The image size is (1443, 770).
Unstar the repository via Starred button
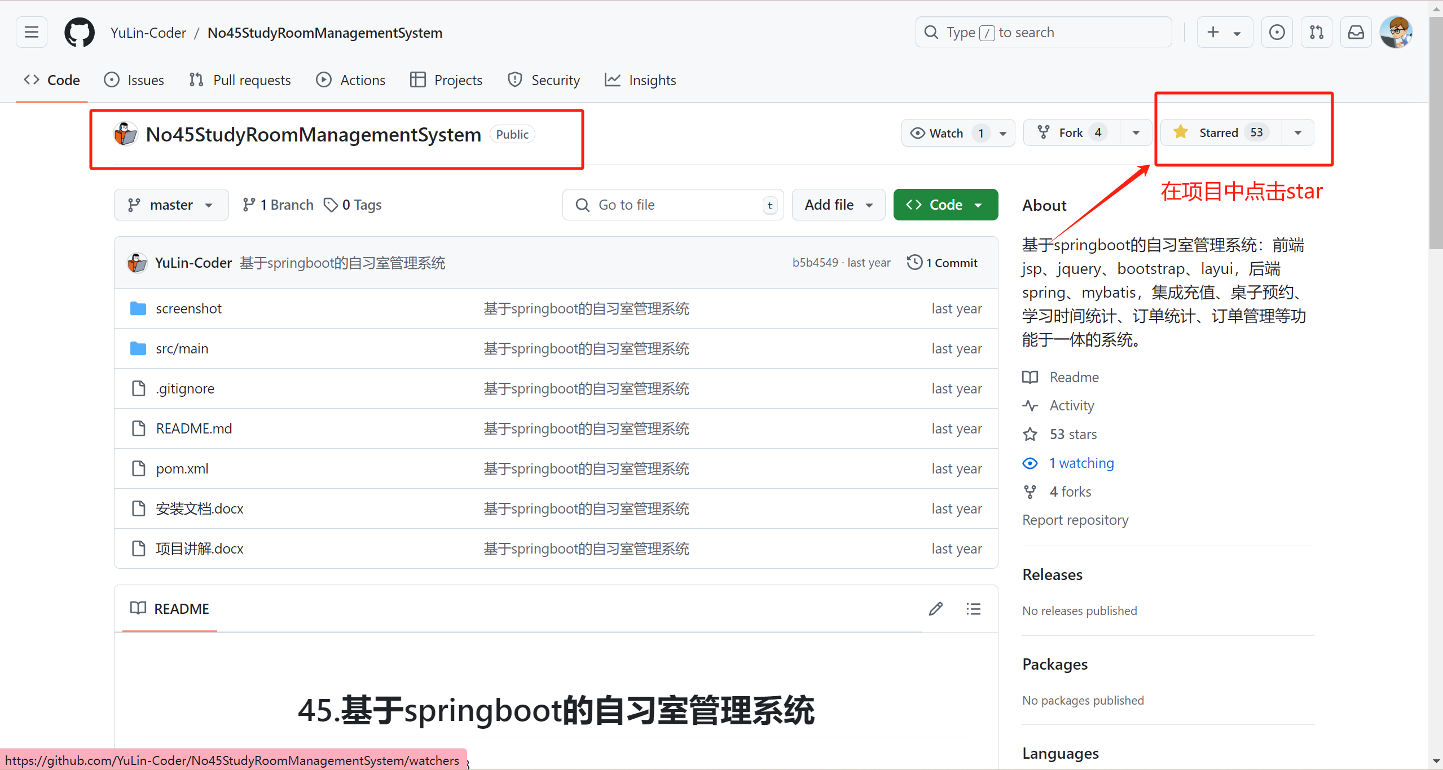point(1222,132)
